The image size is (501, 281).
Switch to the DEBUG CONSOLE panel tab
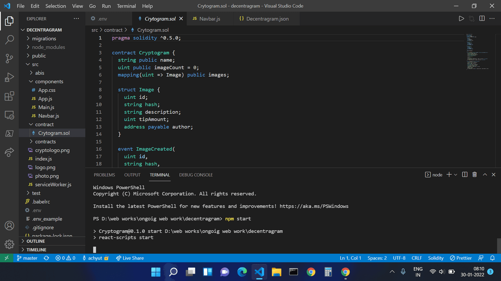(196, 175)
